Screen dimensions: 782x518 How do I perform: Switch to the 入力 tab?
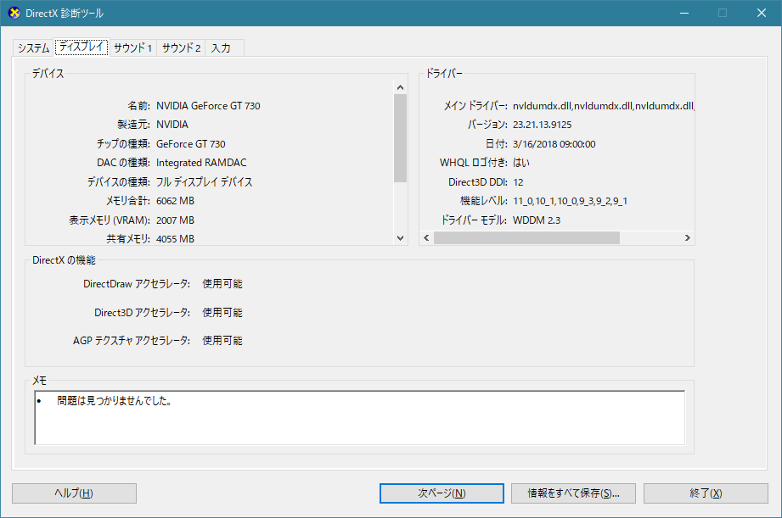[x=222, y=48]
